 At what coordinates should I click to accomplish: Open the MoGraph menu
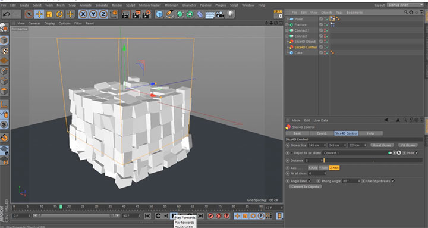click(x=171, y=5)
